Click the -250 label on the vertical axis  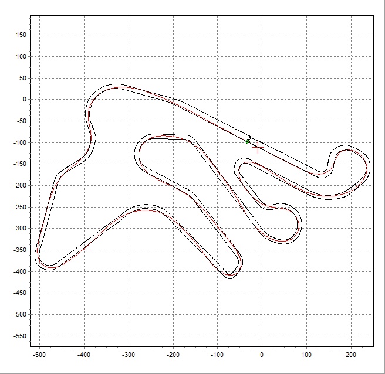19,207
